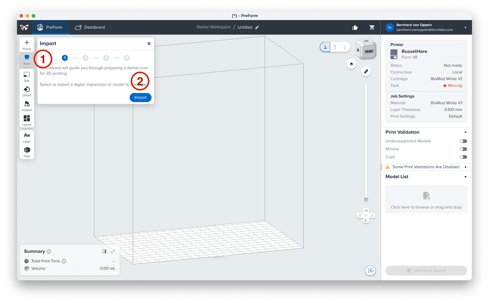Expand the user account menu arrow
This screenshot has width=489, height=303.
465,28
